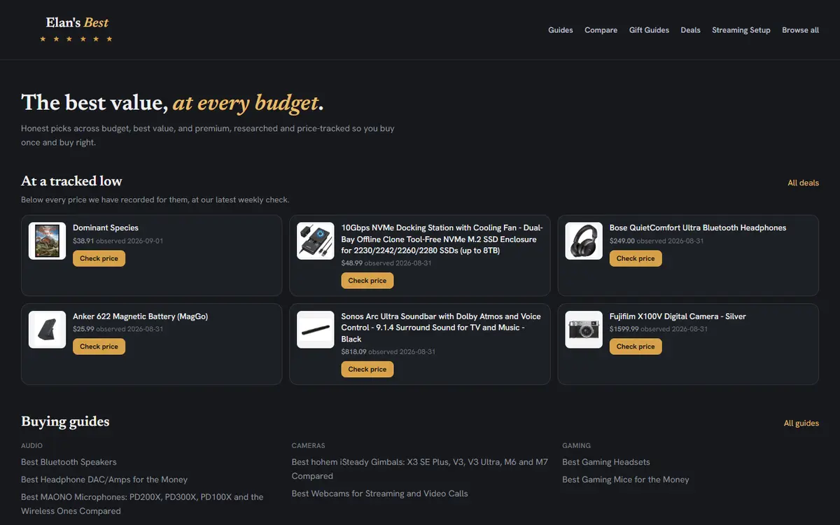
Task: Check price for Sonos Arc Ultra Soundbar
Action: [367, 369]
